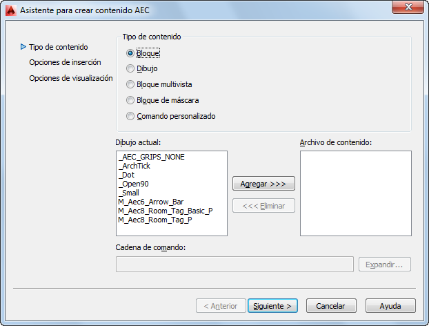Cancel the wizard with Cancelar

(x=331, y=306)
